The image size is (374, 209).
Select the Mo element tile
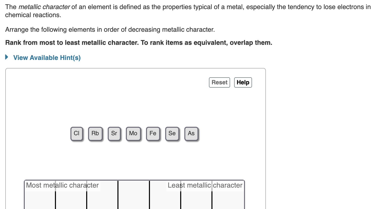click(x=133, y=133)
